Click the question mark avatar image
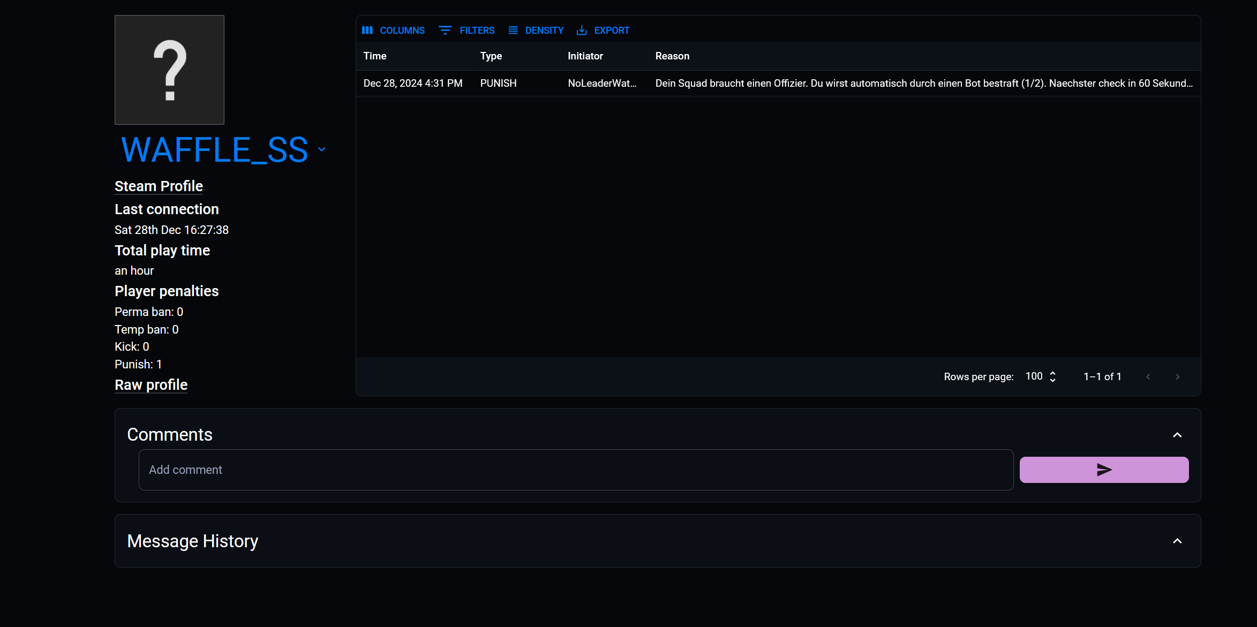This screenshot has height=627, width=1257. 169,70
